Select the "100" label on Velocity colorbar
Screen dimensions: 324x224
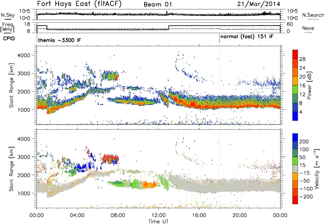304,149
